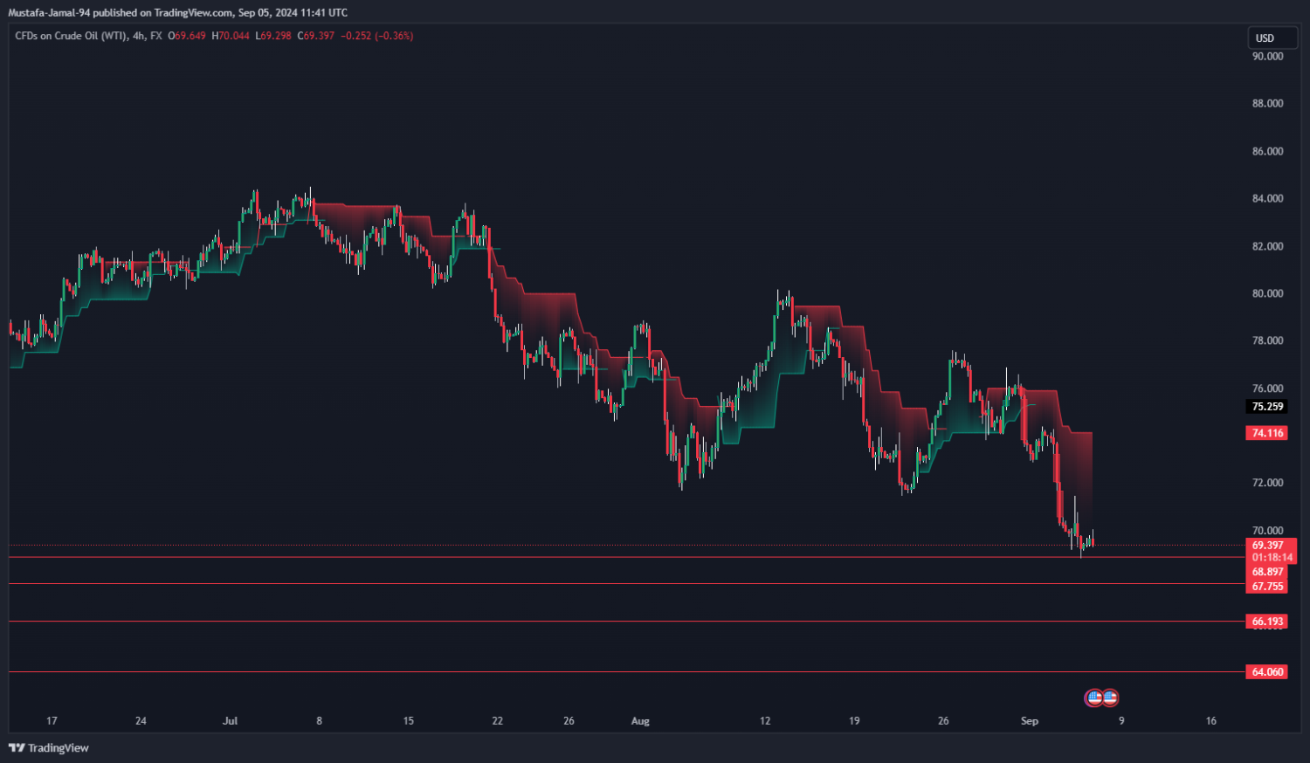Open the right US flag economic event
Viewport: 1310px width, 763px height.
tap(1110, 698)
